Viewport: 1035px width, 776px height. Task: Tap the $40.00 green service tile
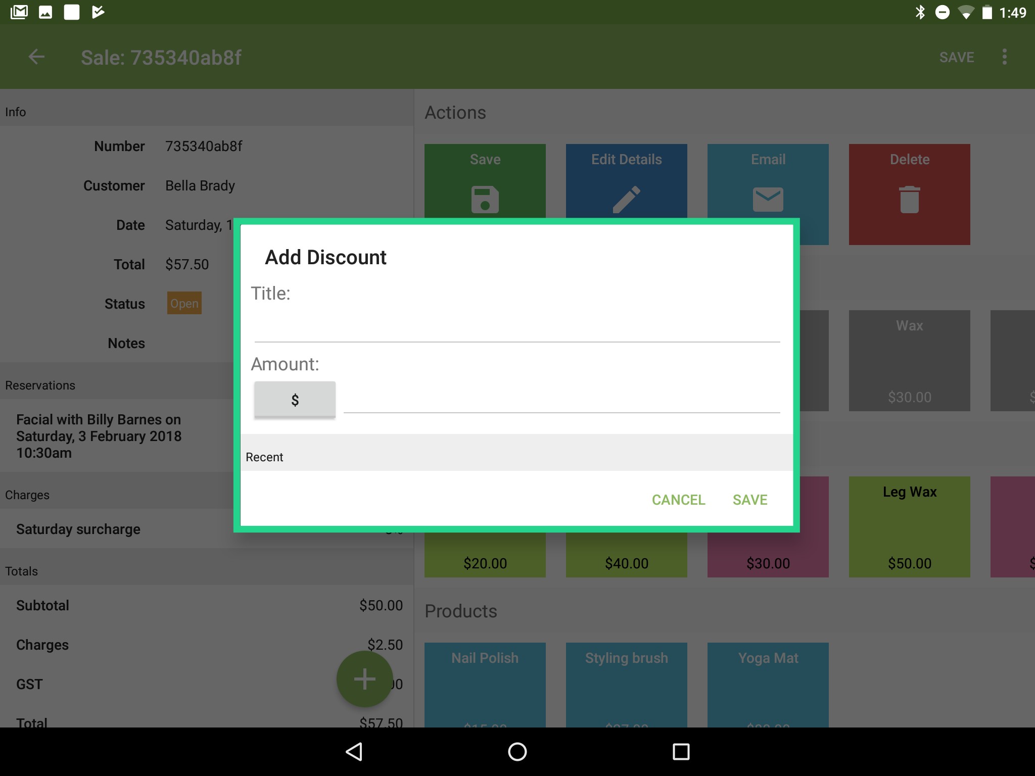click(627, 555)
